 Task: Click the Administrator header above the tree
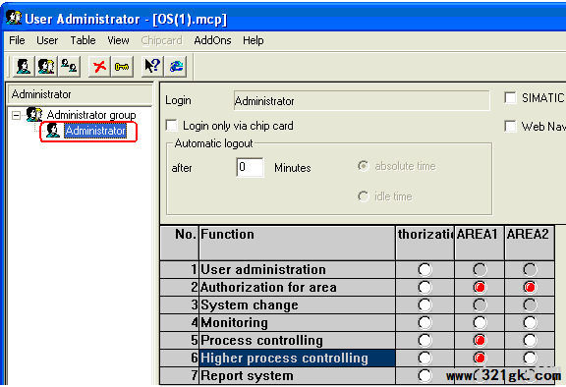[80, 94]
